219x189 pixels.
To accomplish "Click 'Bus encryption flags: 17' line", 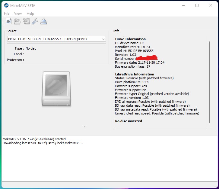I will pos(132,66).
